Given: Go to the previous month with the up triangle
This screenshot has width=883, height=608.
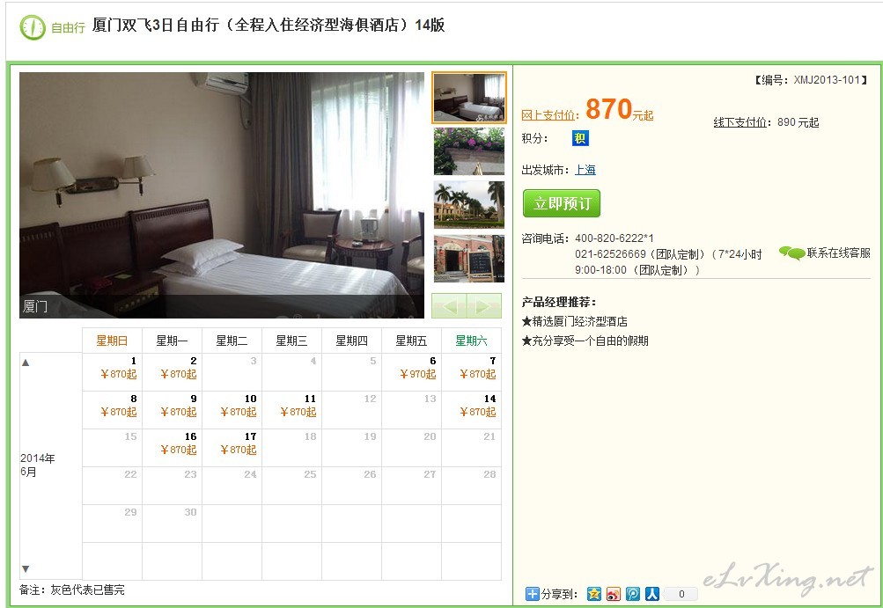Looking at the screenshot, I should point(26,363).
